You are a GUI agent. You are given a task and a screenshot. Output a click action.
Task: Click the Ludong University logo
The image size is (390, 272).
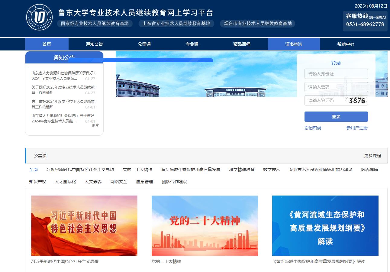tap(39, 17)
